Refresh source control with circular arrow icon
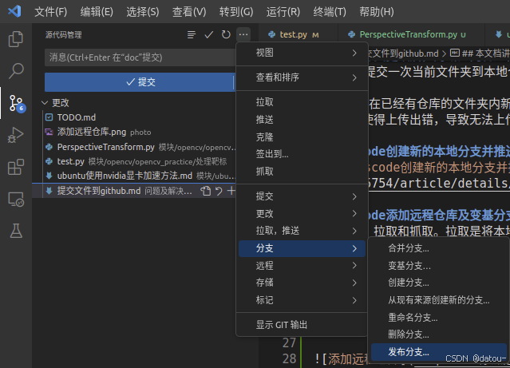This screenshot has width=510, height=368. (x=226, y=34)
